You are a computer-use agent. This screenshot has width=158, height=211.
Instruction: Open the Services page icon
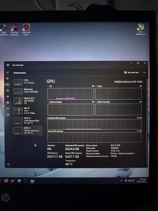click(x=8, y=115)
